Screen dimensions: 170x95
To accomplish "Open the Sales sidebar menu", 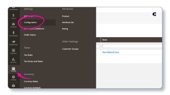I will tap(13, 16).
